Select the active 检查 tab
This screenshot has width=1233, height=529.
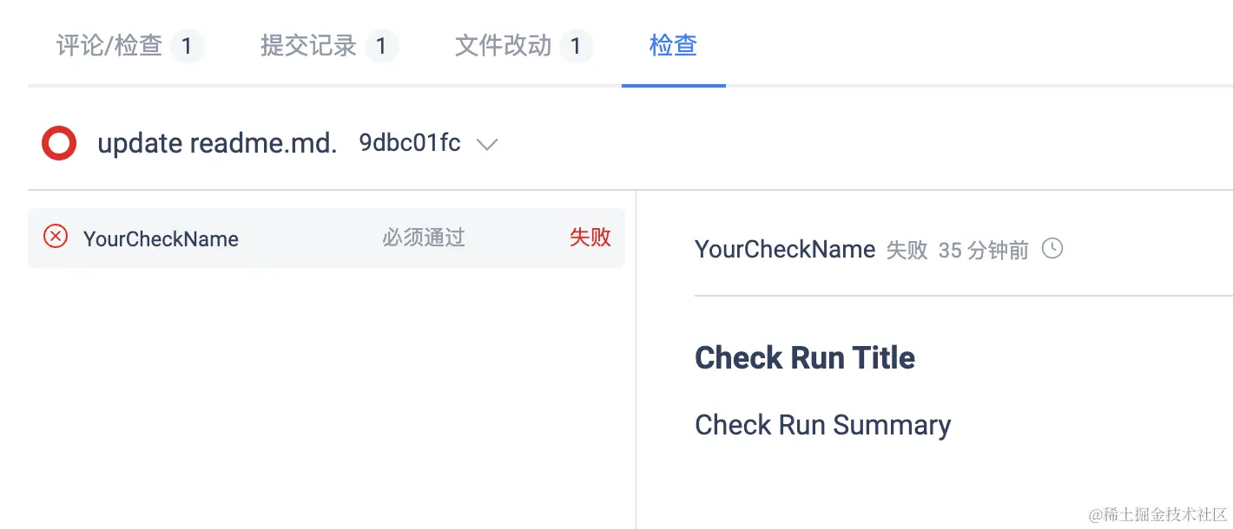pos(673,46)
